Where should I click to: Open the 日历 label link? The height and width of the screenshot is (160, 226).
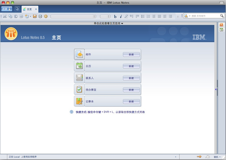click(x=89, y=66)
